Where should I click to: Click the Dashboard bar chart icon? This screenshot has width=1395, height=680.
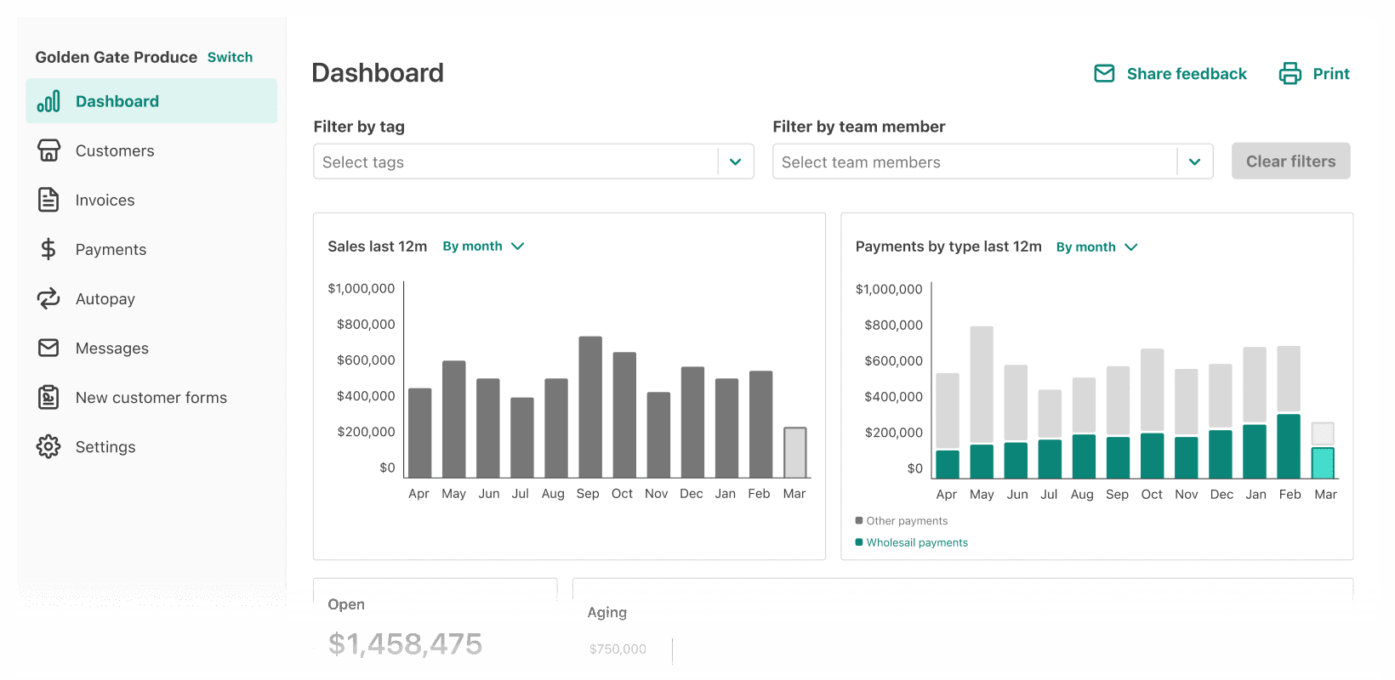coord(48,101)
